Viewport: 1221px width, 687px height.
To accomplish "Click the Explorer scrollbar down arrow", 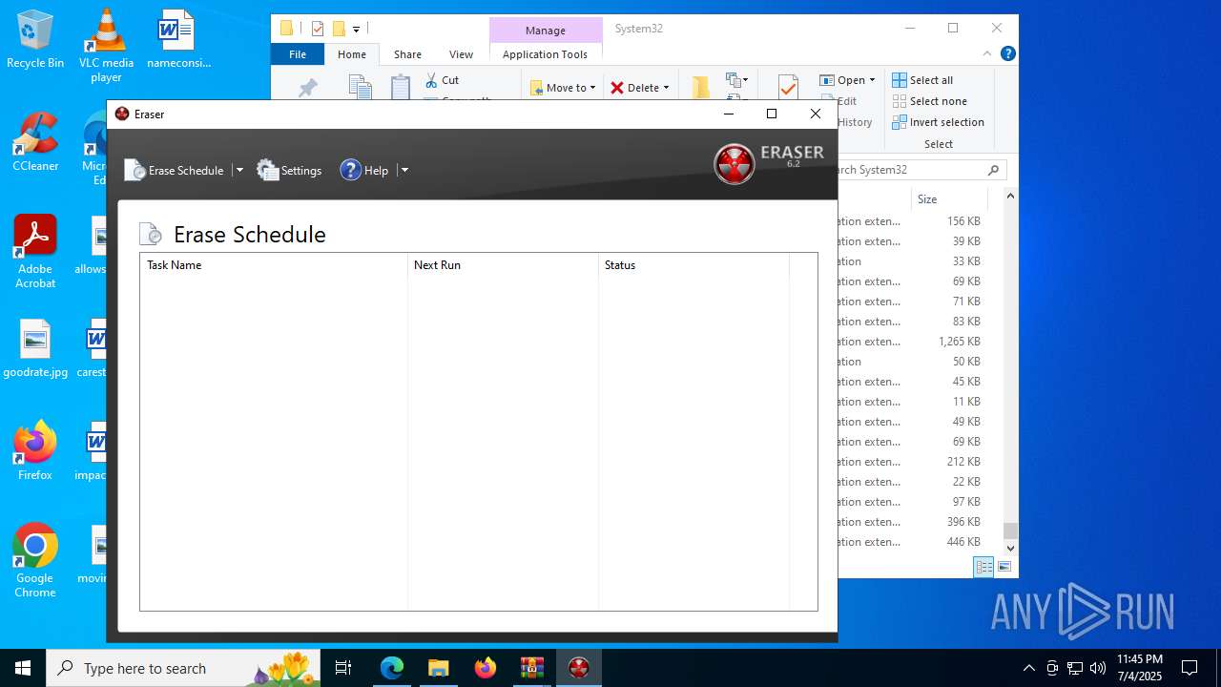I will point(1010,549).
